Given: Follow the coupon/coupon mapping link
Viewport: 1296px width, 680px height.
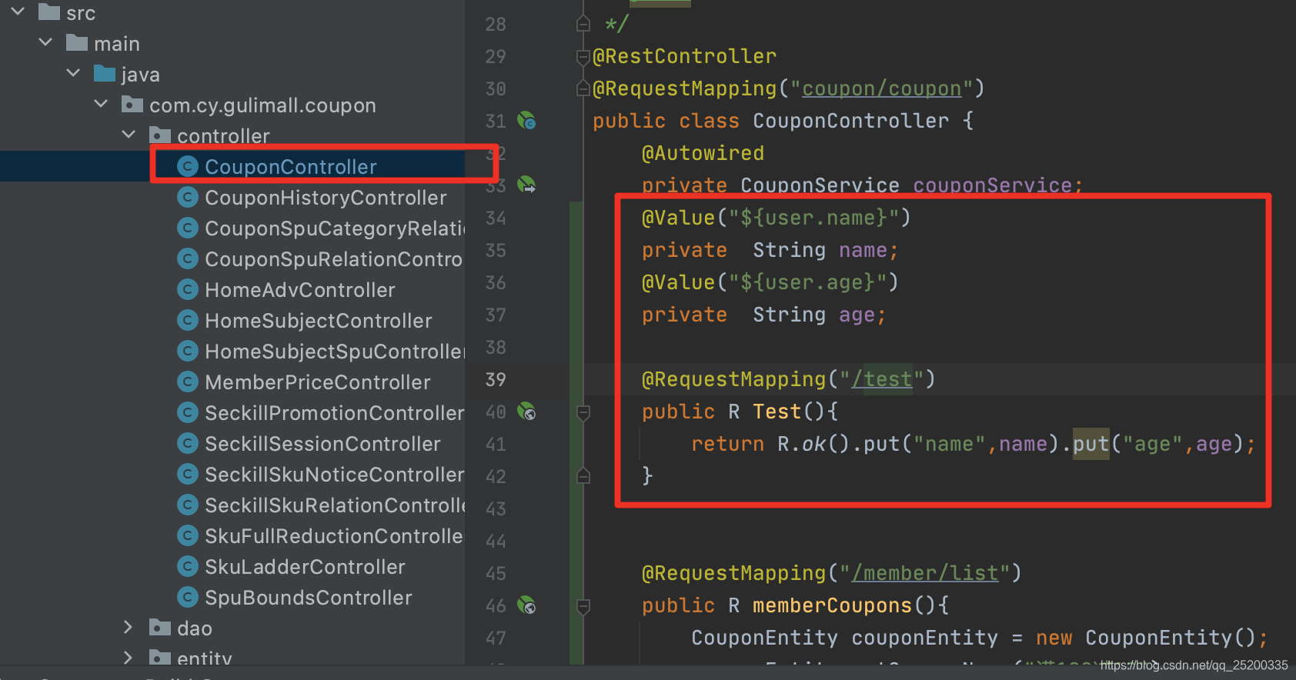Looking at the screenshot, I should point(882,88).
